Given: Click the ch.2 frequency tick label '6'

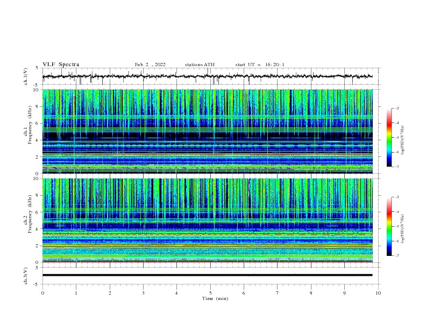Looking at the screenshot, I should 38,212.
